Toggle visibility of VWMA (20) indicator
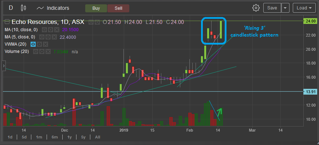Image resolution: width=319 pixels, height=145 pixels. click(33, 44)
